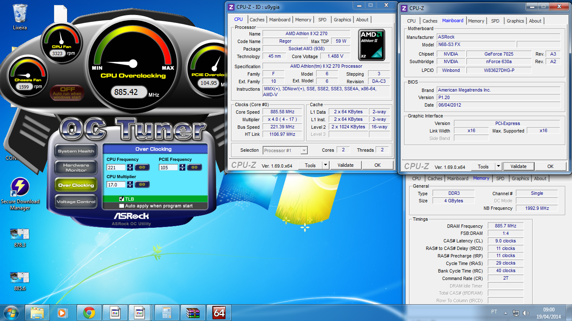Viewport: 572px width, 321px height.
Task: Open WinRAR from the taskbar
Action: coord(193,313)
